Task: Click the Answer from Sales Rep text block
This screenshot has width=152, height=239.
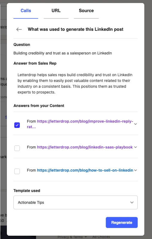Action: tap(75, 83)
